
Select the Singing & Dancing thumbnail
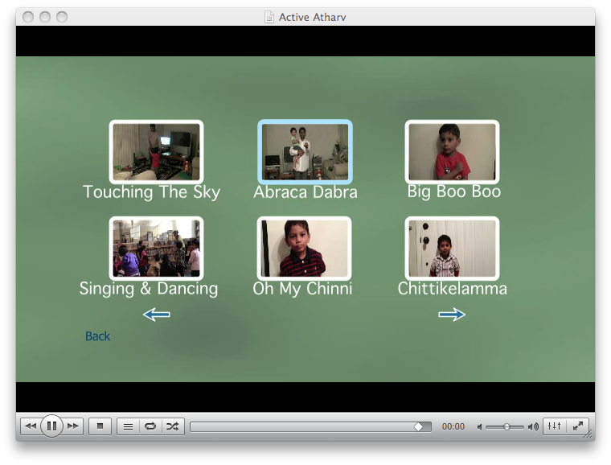156,249
